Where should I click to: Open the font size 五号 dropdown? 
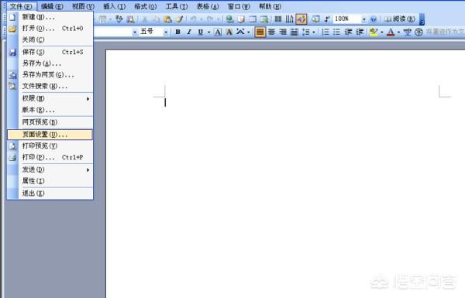(x=166, y=32)
